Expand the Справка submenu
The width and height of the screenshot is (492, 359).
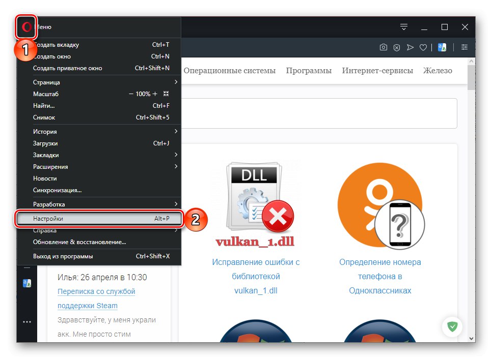(99, 230)
